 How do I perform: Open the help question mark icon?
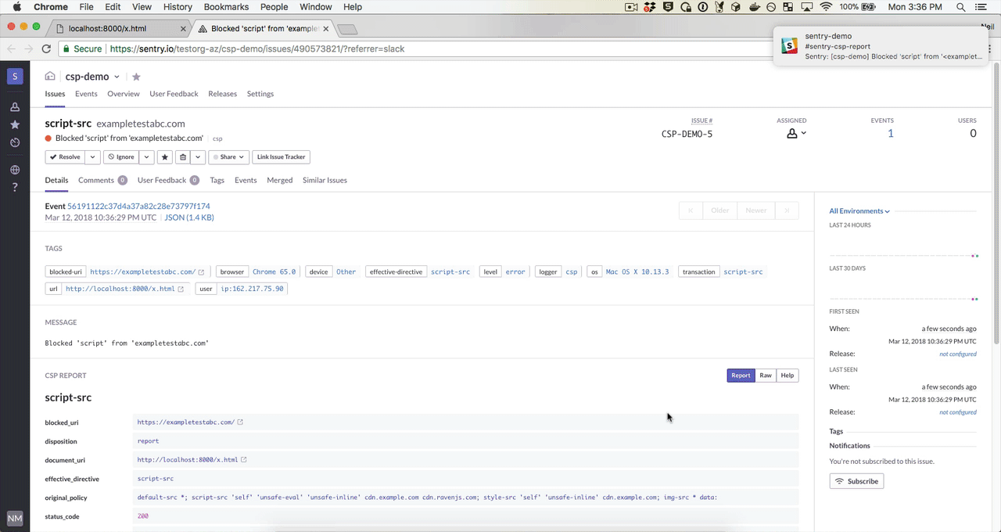pos(15,188)
